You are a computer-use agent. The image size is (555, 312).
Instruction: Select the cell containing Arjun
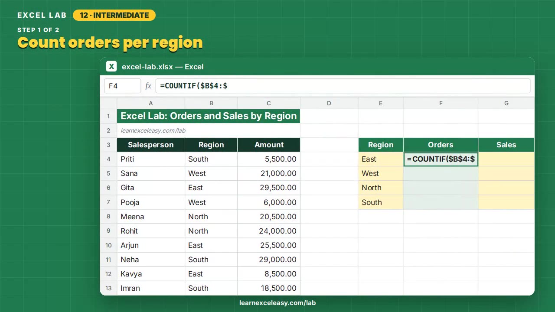point(151,245)
